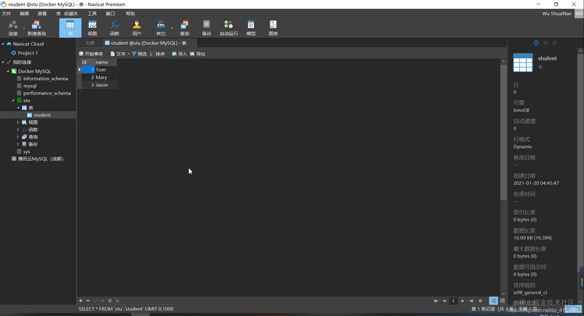Open the 工具 (Tools) menu

[92, 14]
